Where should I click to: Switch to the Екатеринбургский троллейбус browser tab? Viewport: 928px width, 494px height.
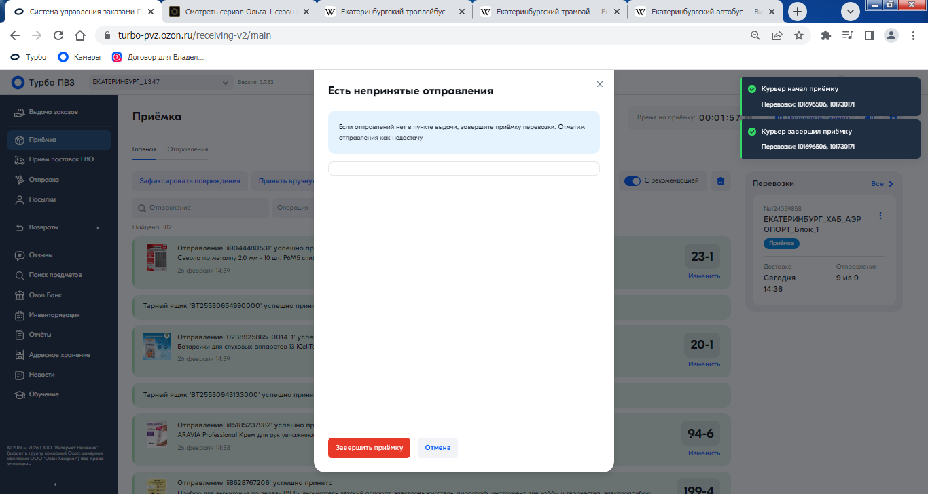coord(396,12)
